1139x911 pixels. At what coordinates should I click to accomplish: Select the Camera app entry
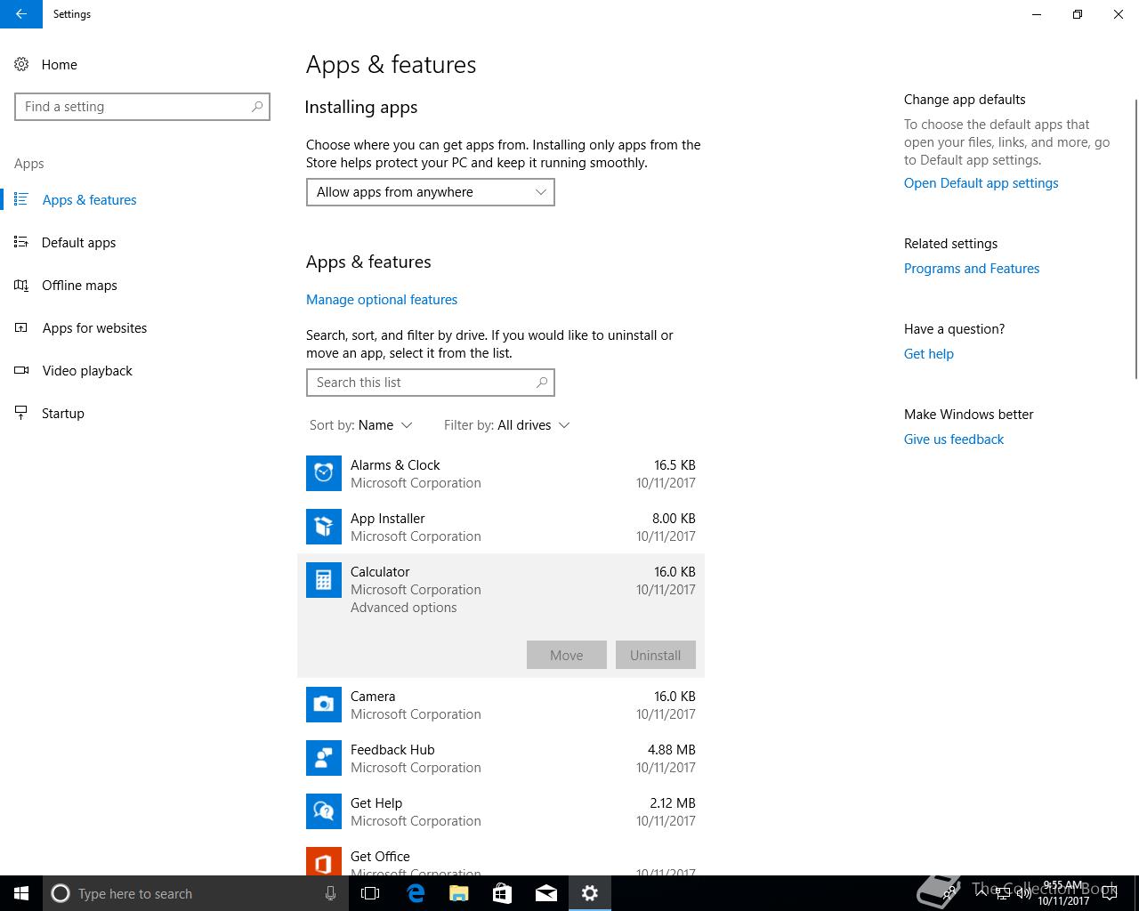[501, 705]
